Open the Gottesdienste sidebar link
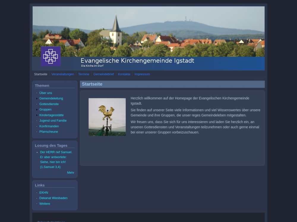The height and width of the screenshot is (222, 297). point(49,104)
